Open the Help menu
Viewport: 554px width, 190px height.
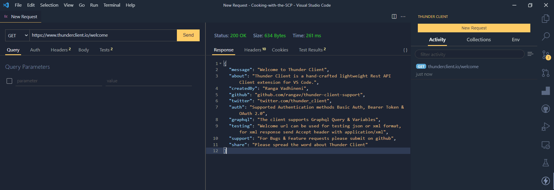click(130, 5)
